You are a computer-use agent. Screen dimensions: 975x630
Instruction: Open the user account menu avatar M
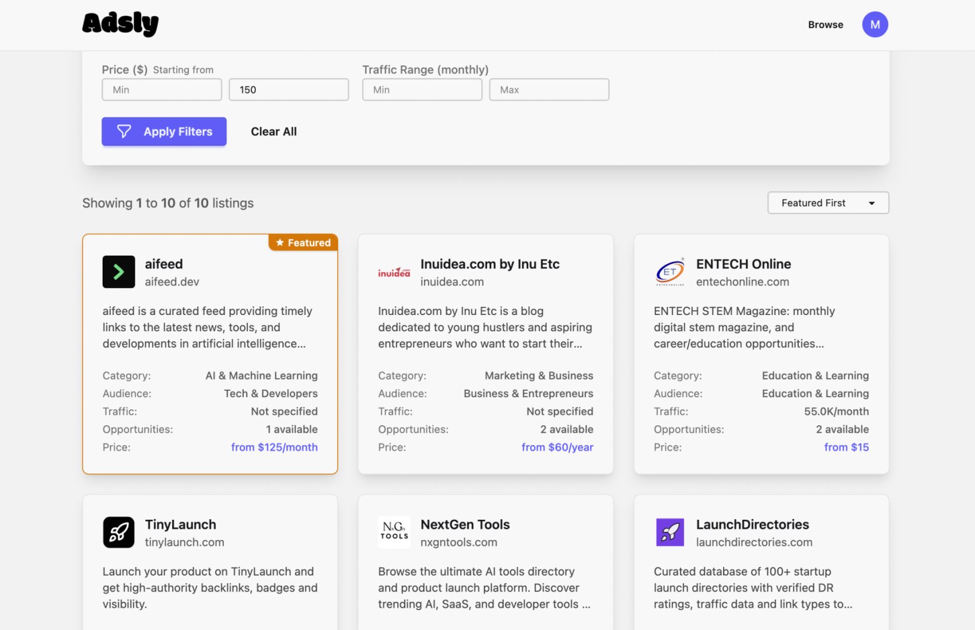875,24
